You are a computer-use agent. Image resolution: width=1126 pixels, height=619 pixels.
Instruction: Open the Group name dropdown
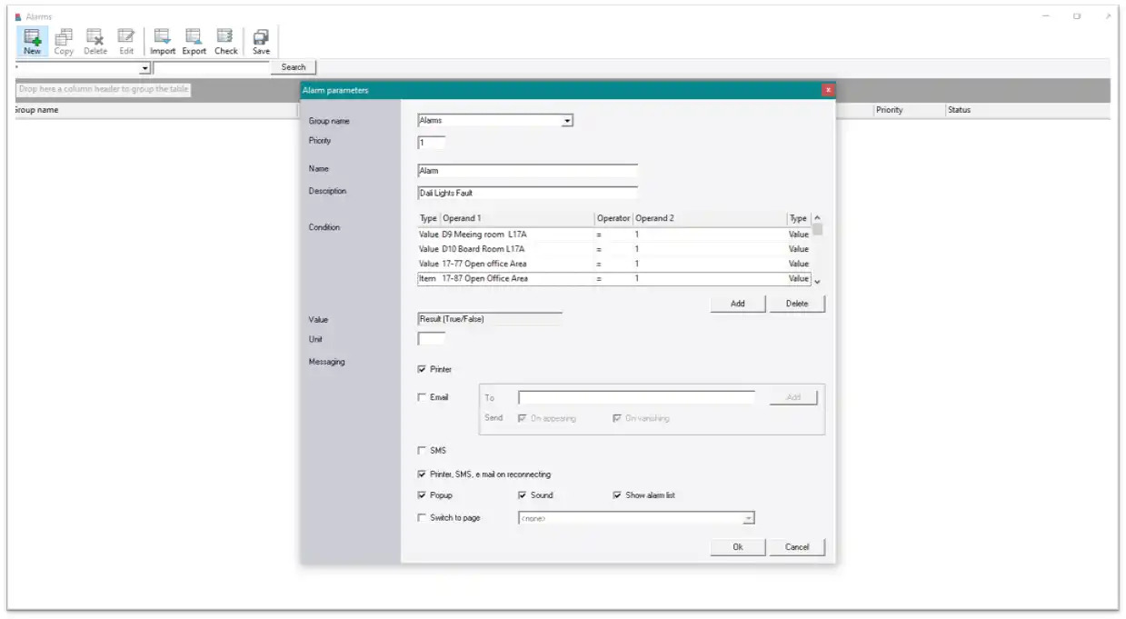tap(567, 121)
